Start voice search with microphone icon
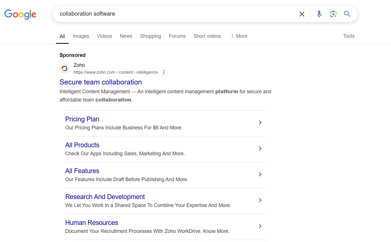This screenshot has width=391, height=242. [x=319, y=14]
